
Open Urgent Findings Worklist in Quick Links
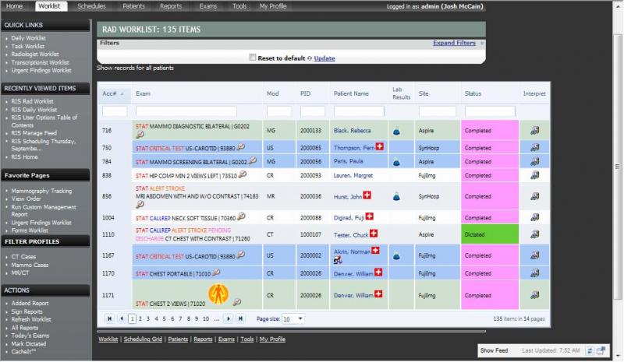tap(39, 70)
